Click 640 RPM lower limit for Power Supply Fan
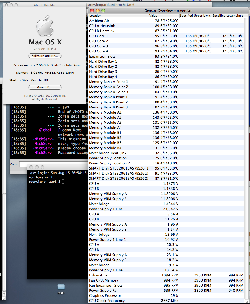The height and width of the screenshot is (304, 250). click(236, 290)
